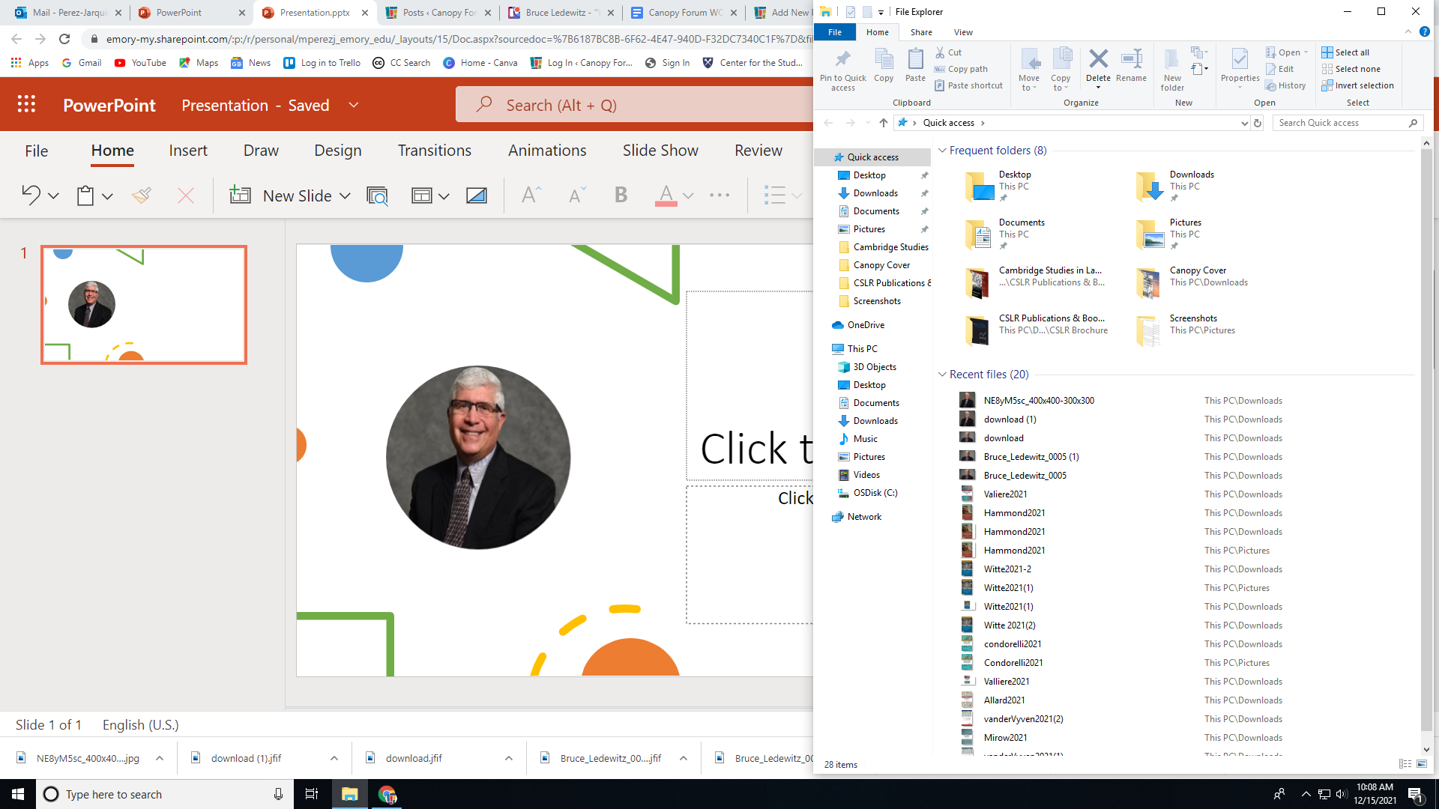Expand the New Slide dropdown arrow
Image resolution: width=1439 pixels, height=809 pixels.
tap(345, 196)
